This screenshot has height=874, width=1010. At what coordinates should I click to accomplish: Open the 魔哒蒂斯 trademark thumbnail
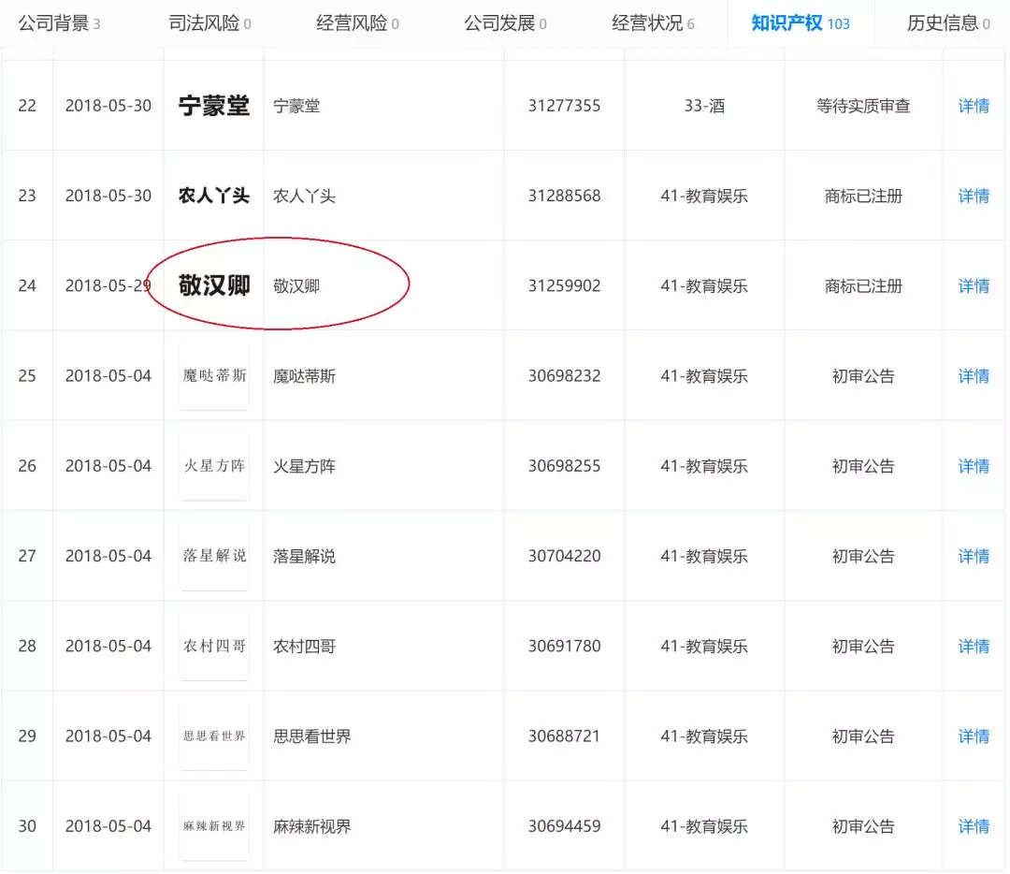pos(214,376)
